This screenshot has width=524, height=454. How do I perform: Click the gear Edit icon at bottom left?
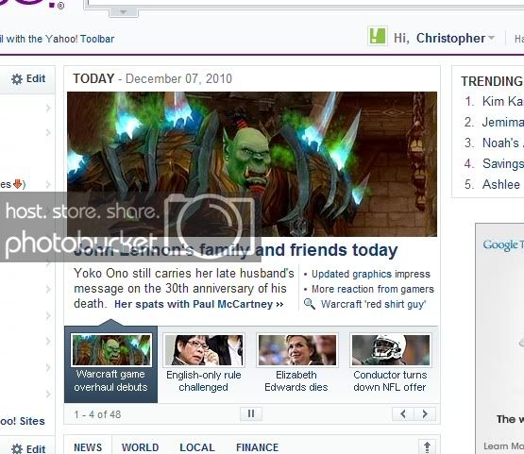pos(17,448)
